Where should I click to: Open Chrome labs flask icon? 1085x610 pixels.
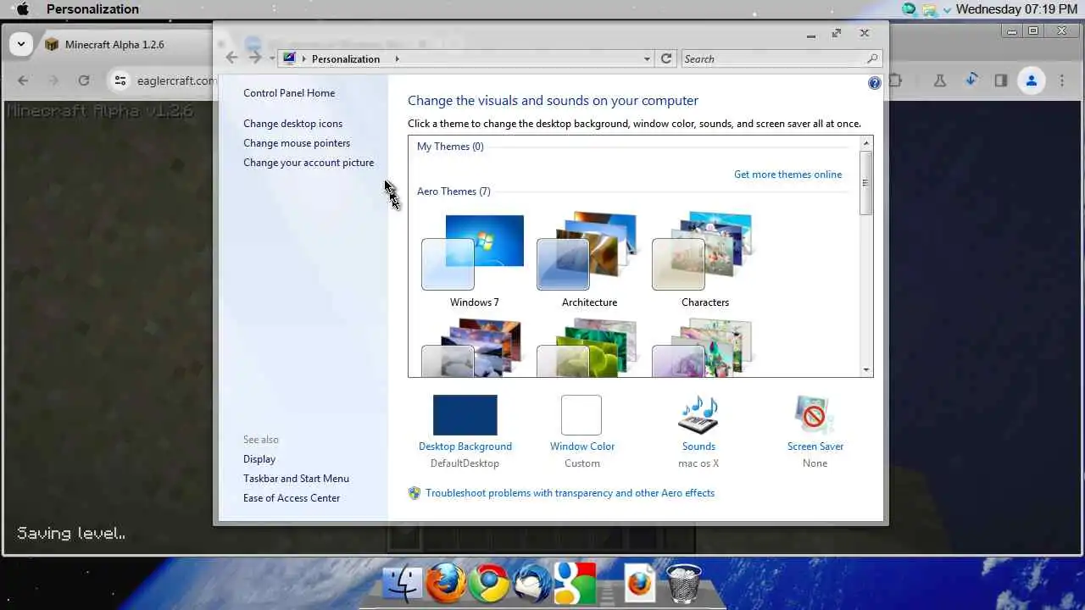pyautogui.click(x=939, y=80)
